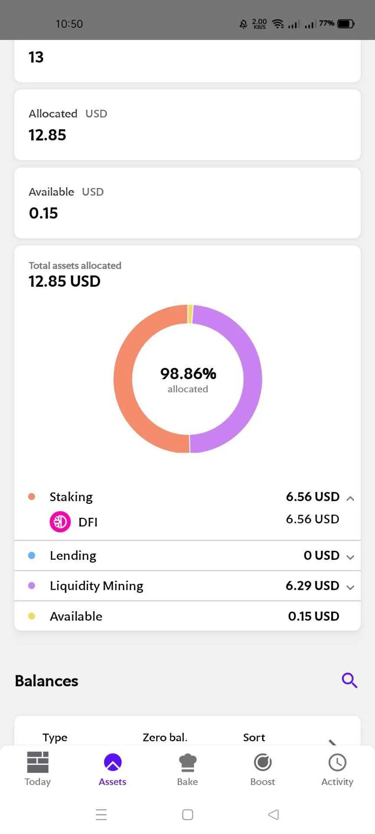Viewport: 375px width, 834px height.
Task: Tap the Allocated USD card
Action: (187, 125)
